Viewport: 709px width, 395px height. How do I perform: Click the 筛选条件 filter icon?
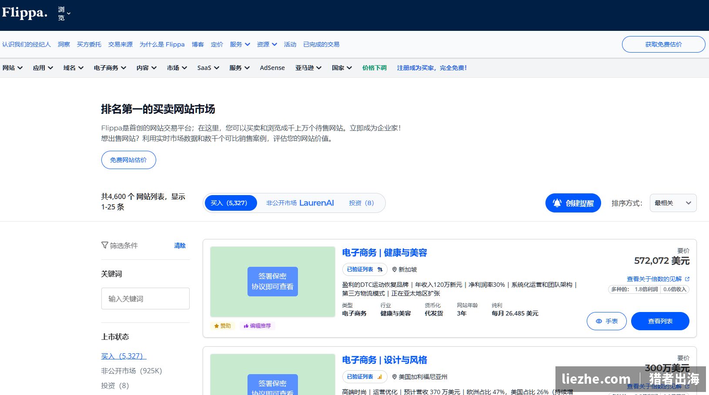coord(105,246)
